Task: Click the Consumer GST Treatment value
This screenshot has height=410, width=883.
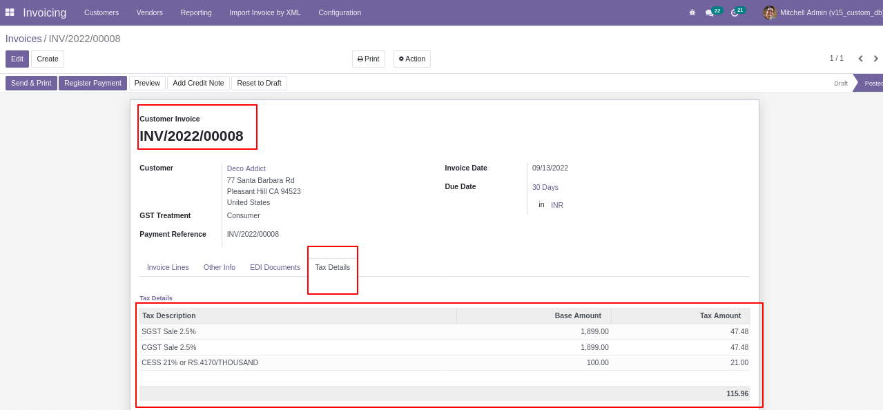Action: 244,215
